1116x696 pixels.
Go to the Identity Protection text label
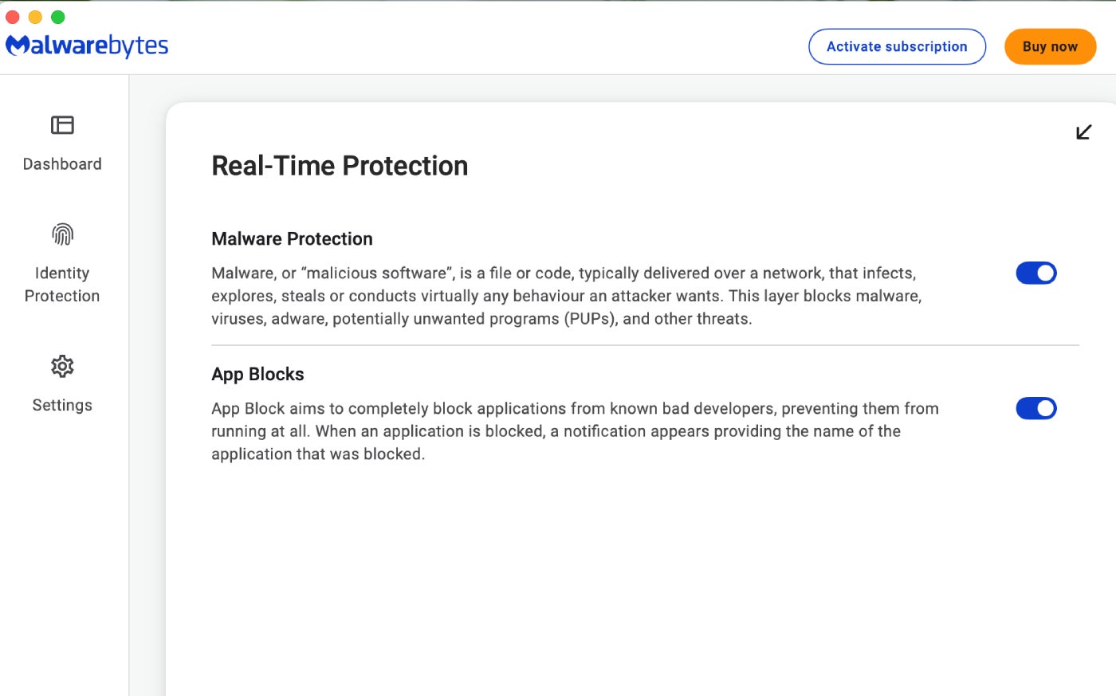62,285
